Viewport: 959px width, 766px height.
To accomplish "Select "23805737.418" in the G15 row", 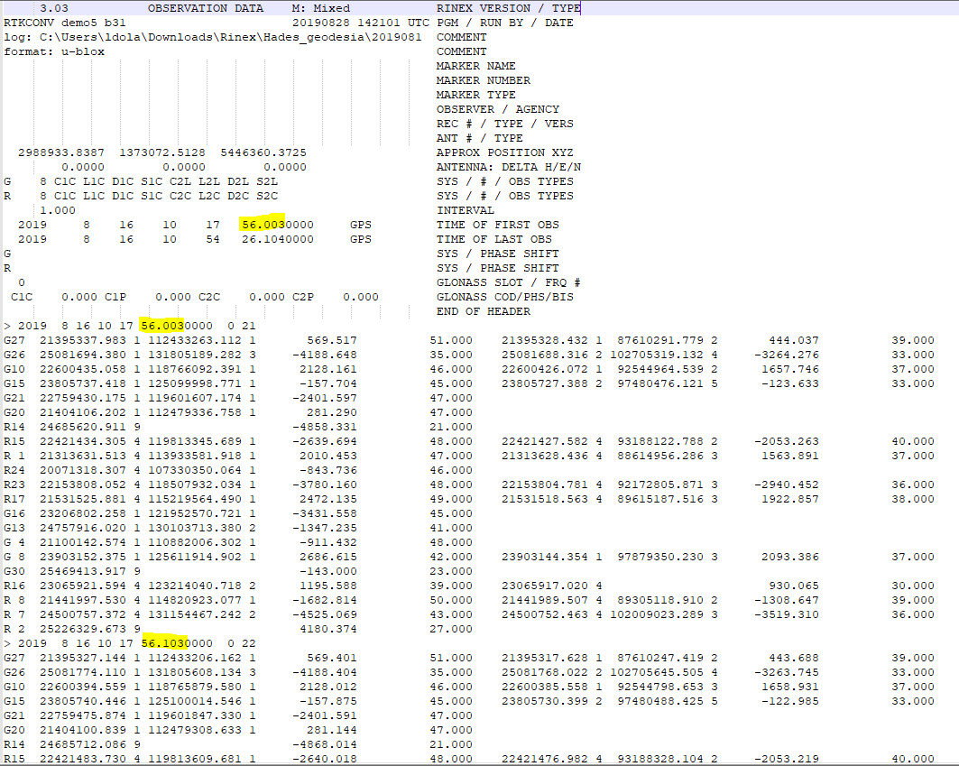I will (x=83, y=383).
